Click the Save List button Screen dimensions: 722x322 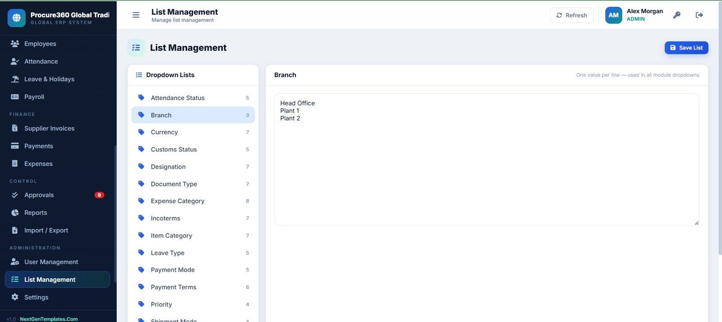686,48
